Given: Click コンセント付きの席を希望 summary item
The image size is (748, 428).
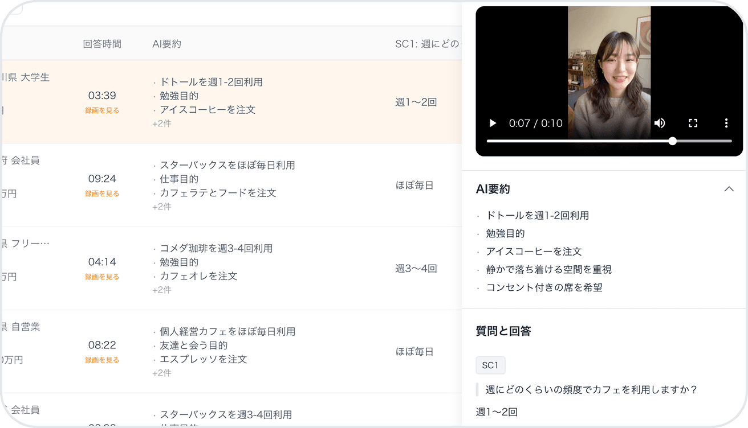Looking at the screenshot, I should click(x=544, y=287).
